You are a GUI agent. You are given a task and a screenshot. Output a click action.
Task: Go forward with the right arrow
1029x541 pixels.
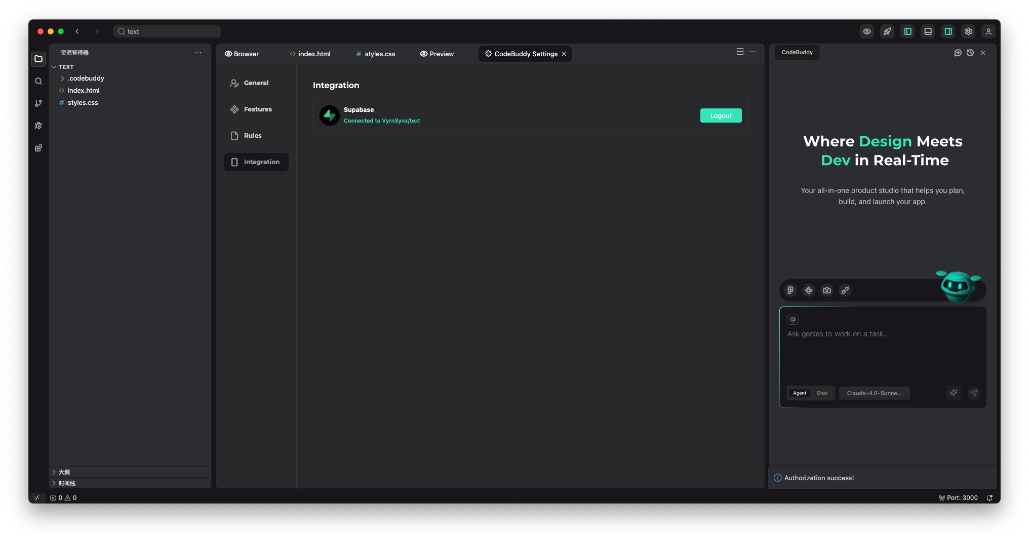point(97,31)
